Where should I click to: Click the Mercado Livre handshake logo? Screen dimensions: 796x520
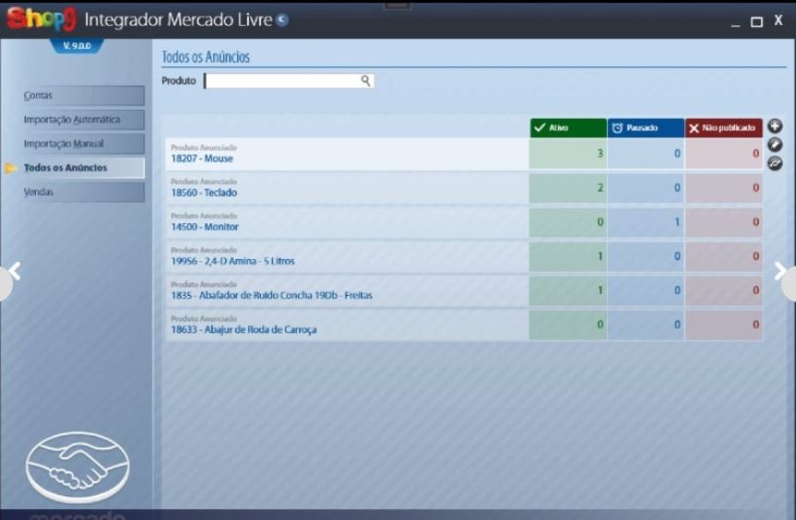(77, 467)
